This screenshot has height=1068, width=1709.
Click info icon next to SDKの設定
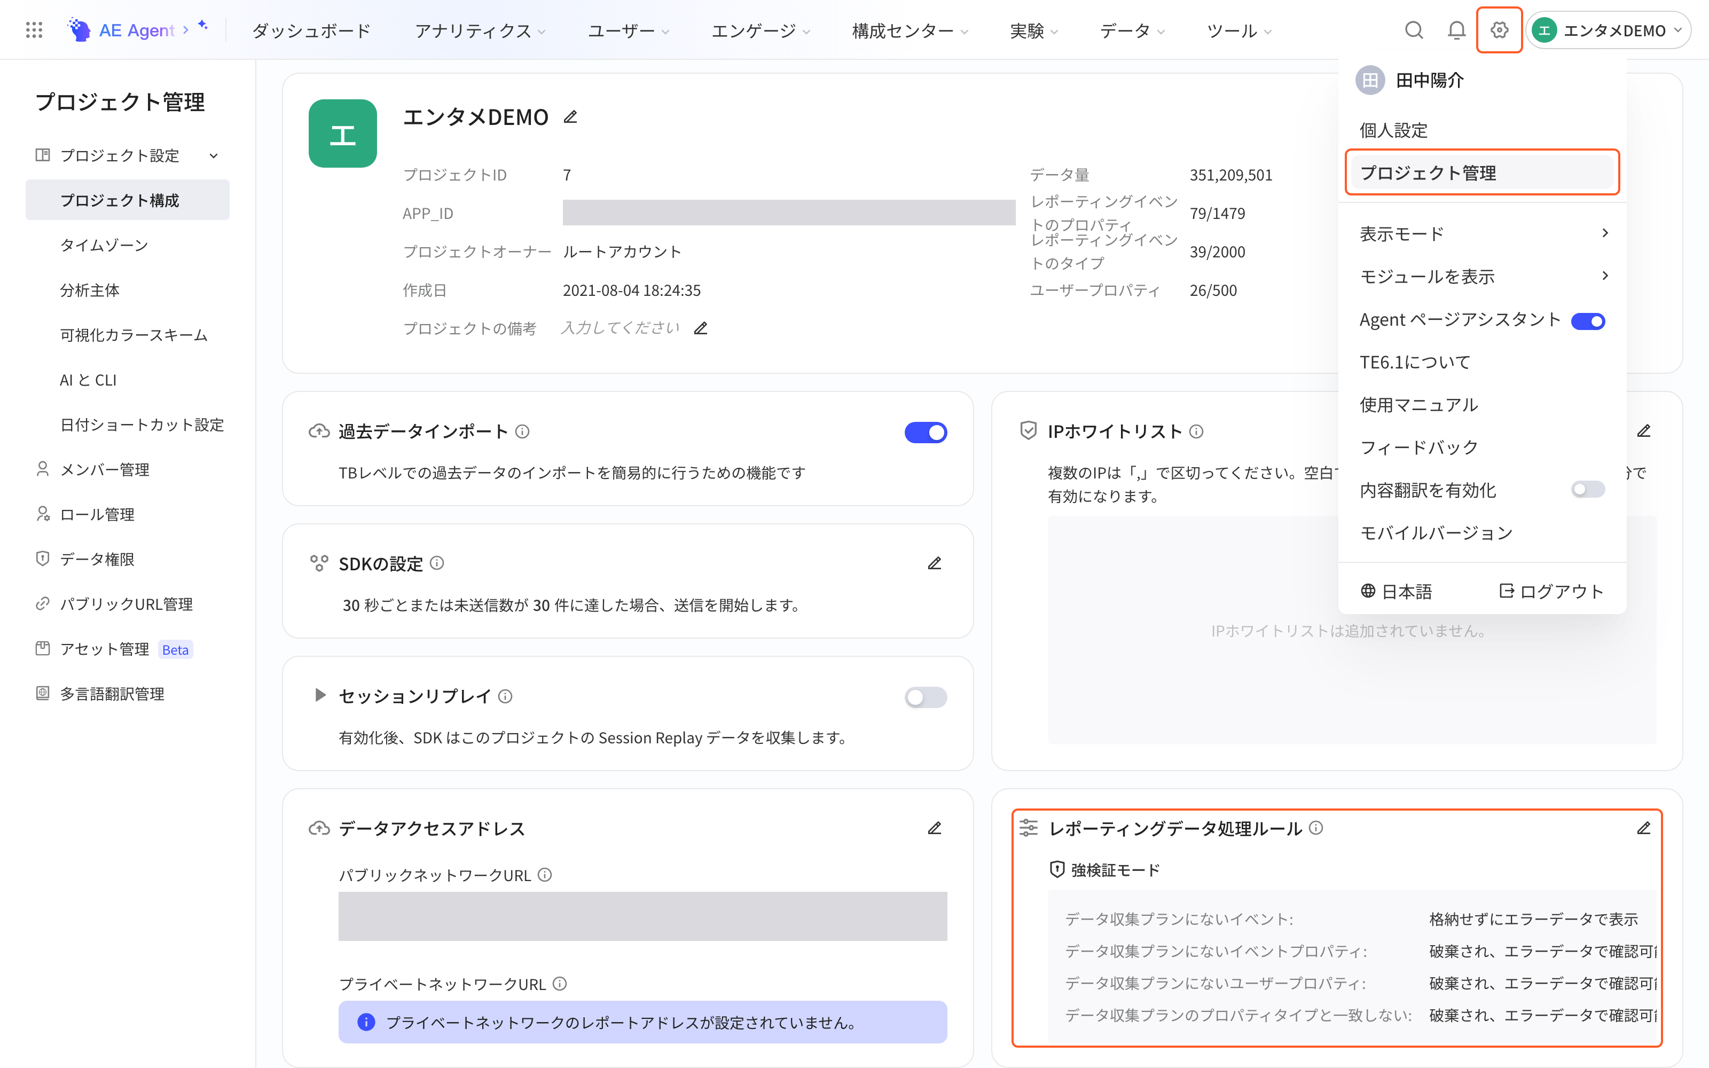click(437, 563)
